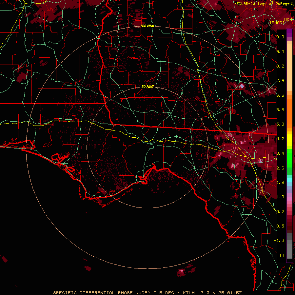Click the 2.6 value on the color scale
Screen dimensions: 295x295
tap(280, 168)
